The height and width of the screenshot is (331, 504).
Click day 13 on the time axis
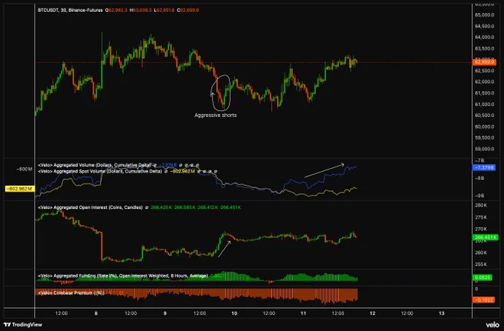pyautogui.click(x=441, y=313)
